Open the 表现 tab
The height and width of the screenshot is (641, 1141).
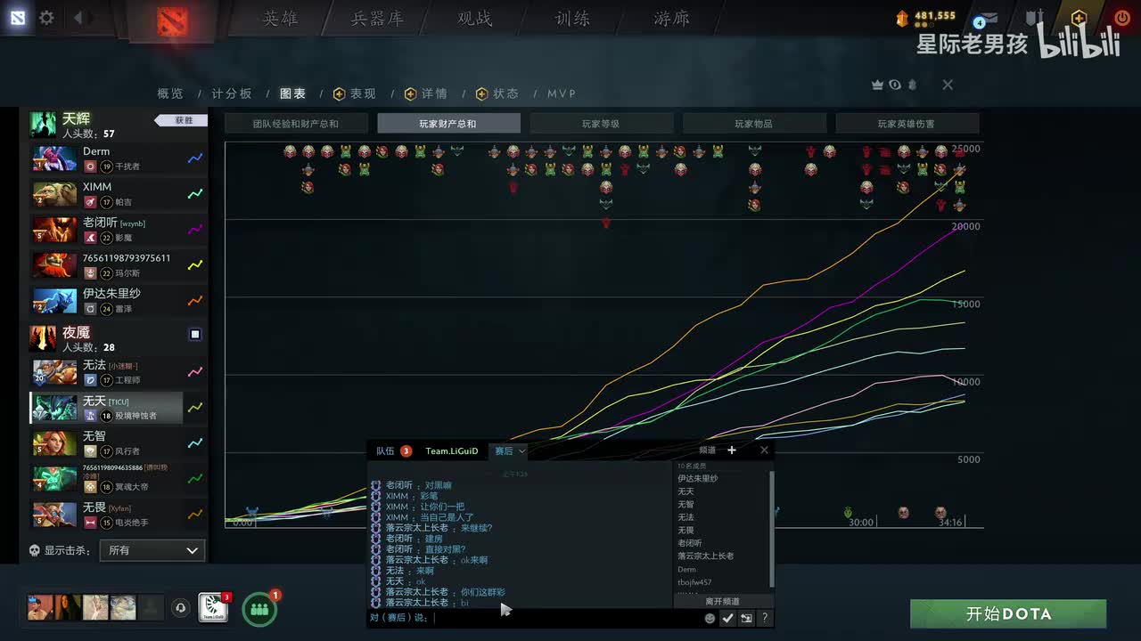tap(355, 93)
